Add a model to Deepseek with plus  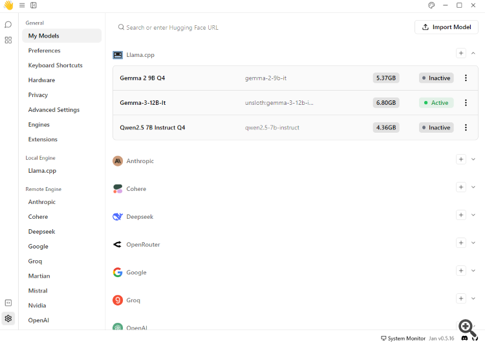461,215
